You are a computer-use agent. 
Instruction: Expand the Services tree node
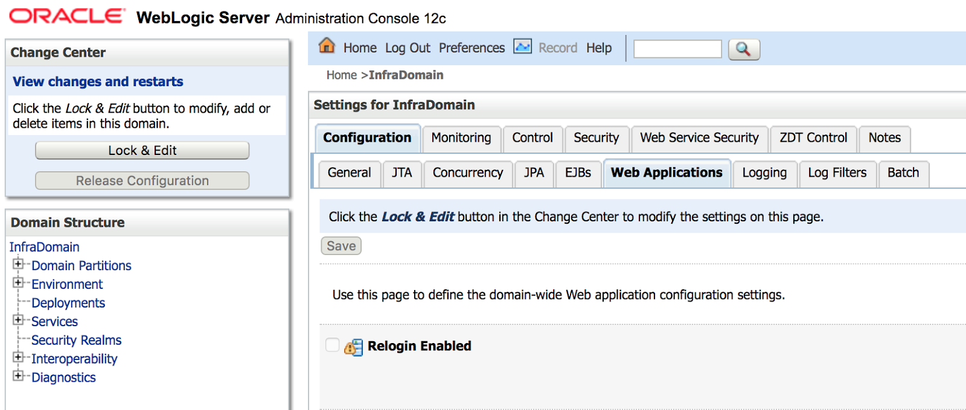18,320
